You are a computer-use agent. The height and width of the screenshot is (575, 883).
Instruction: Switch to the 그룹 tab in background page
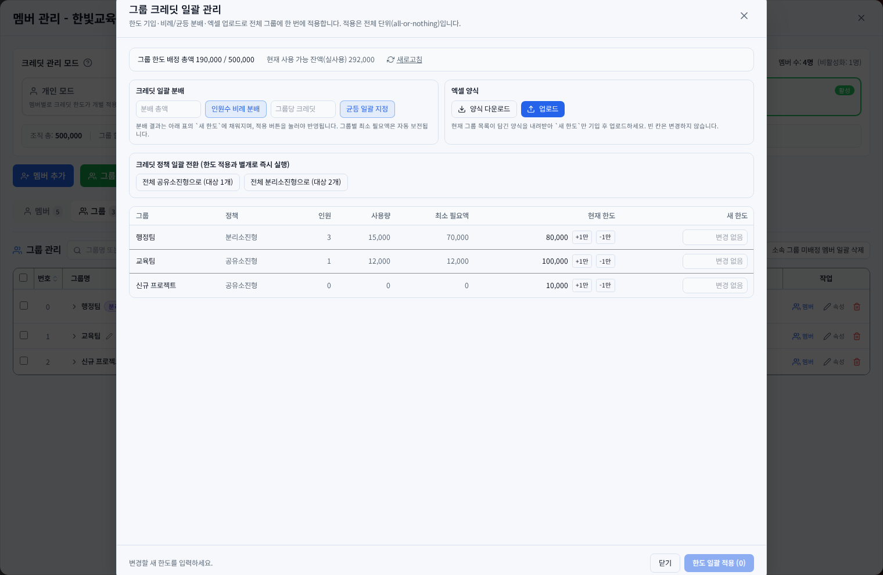[95, 211]
